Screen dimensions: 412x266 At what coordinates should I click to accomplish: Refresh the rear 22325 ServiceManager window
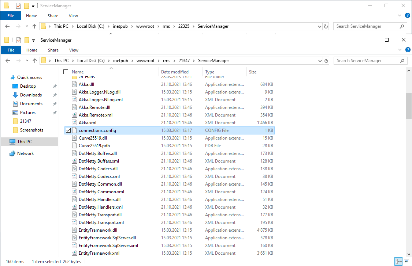(326, 26)
